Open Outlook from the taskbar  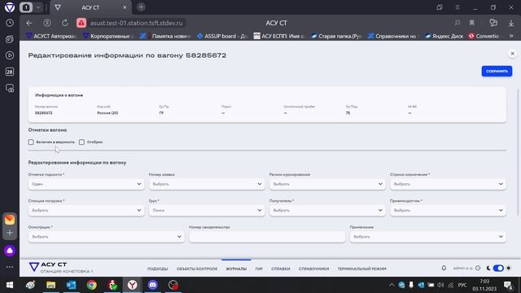pos(71,285)
